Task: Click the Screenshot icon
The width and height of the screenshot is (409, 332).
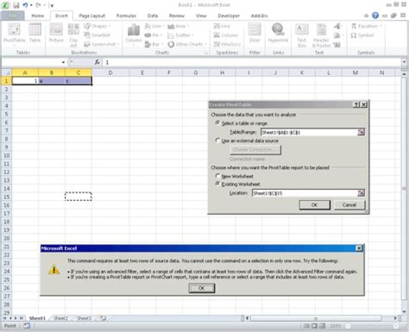Action: (x=87, y=44)
